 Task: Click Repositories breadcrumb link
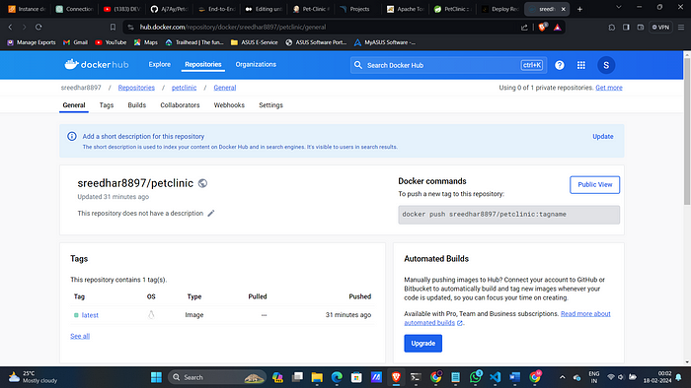click(136, 88)
